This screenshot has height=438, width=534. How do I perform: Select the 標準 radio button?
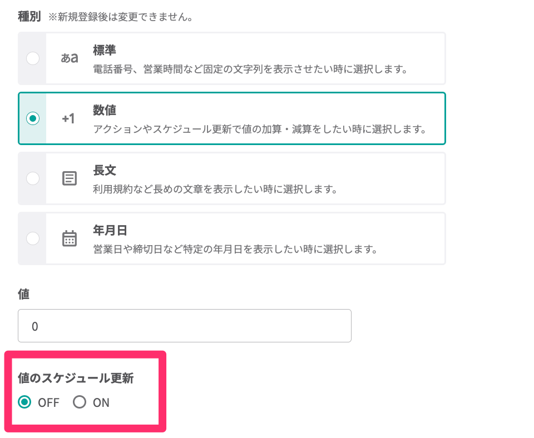pyautogui.click(x=33, y=58)
